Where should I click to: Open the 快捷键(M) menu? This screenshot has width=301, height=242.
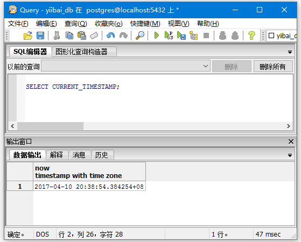coord(145,24)
